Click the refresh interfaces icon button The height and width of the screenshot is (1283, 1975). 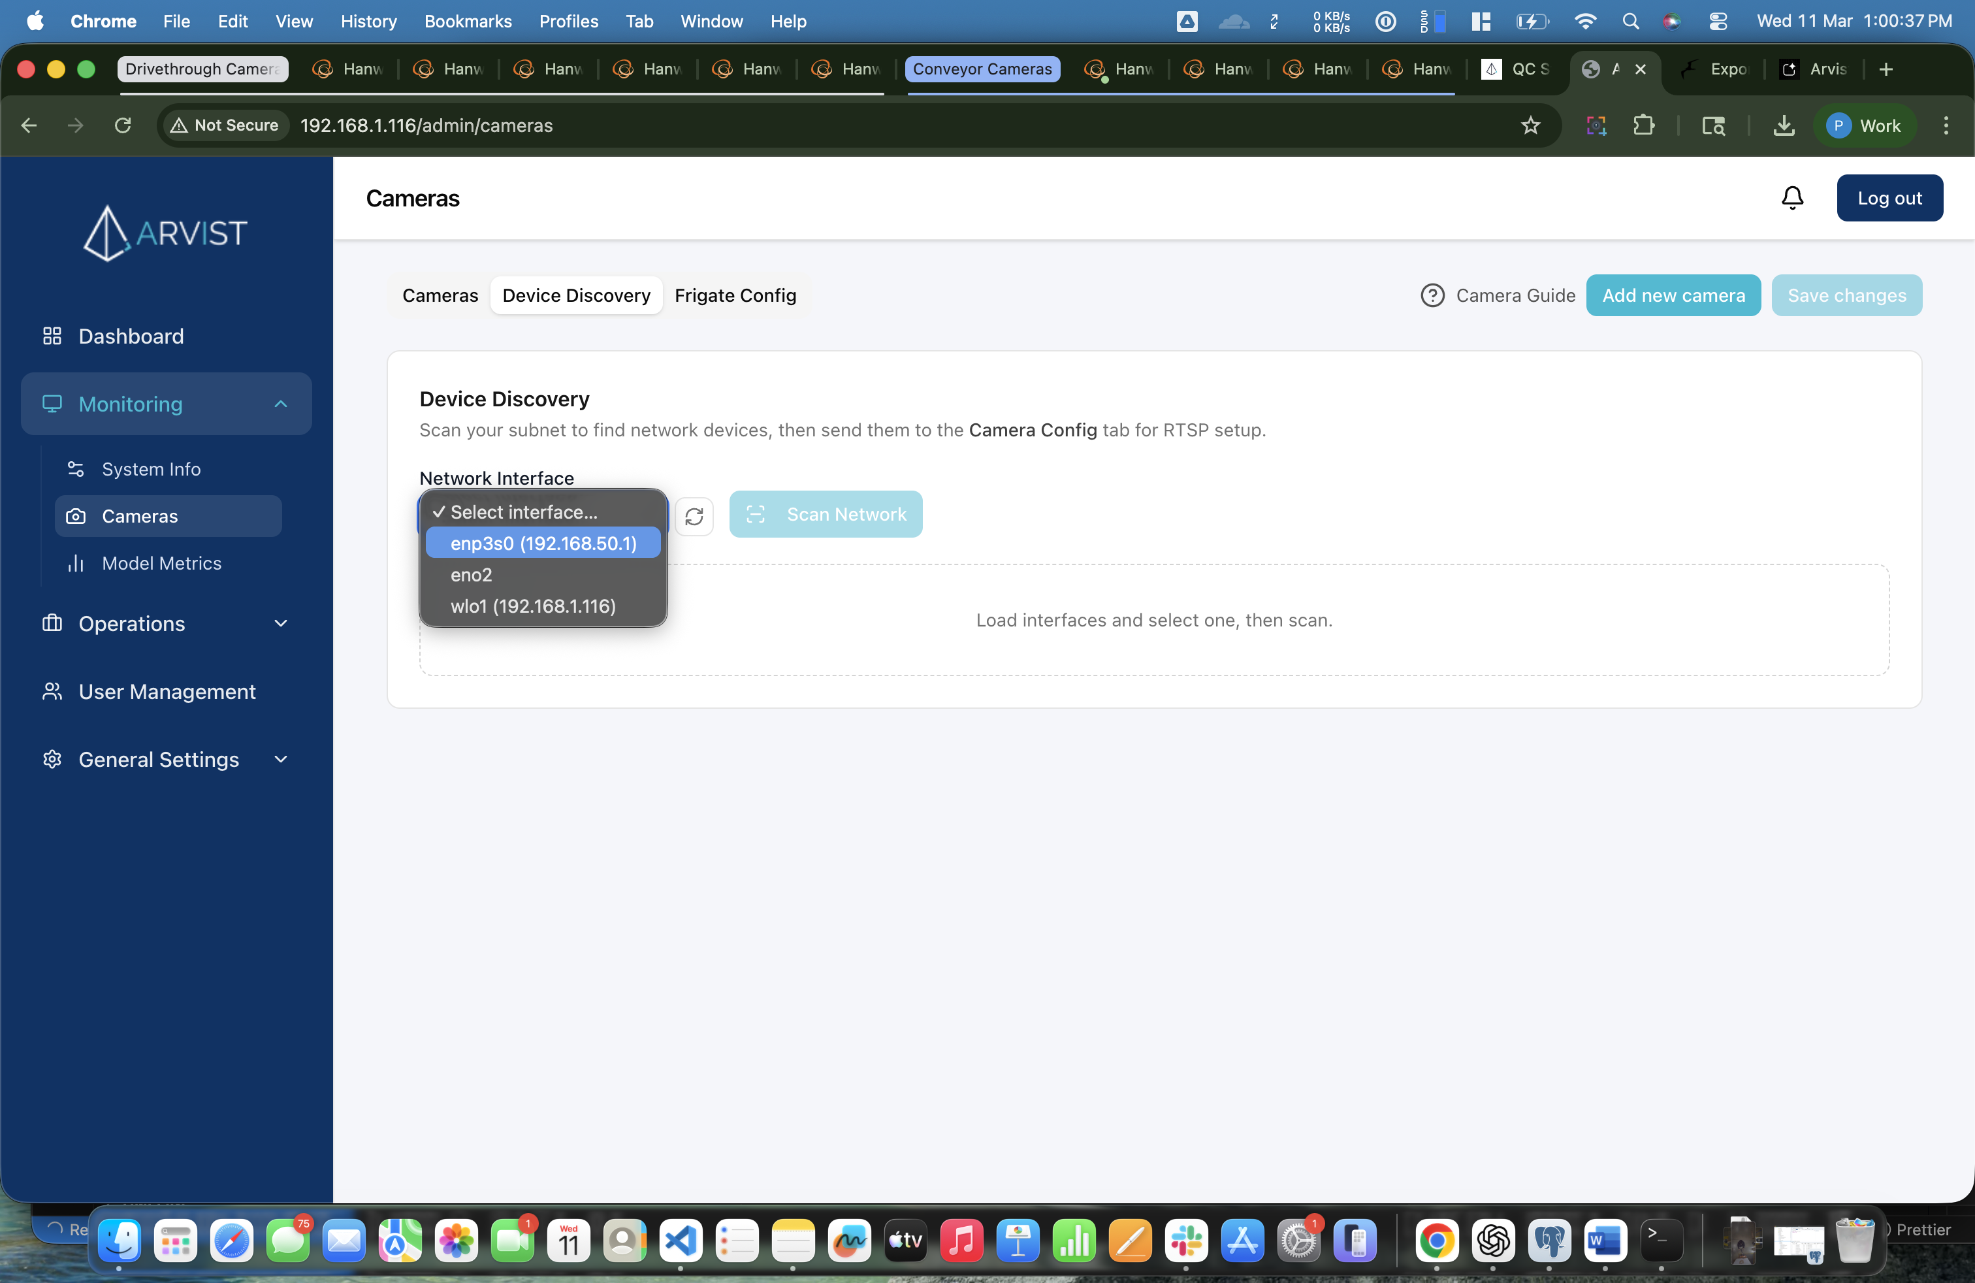[694, 515]
